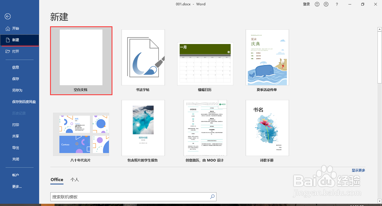This screenshot has height=206, width=382.
Task: Open the smiley feedback icon
Action: click(x=317, y=4)
